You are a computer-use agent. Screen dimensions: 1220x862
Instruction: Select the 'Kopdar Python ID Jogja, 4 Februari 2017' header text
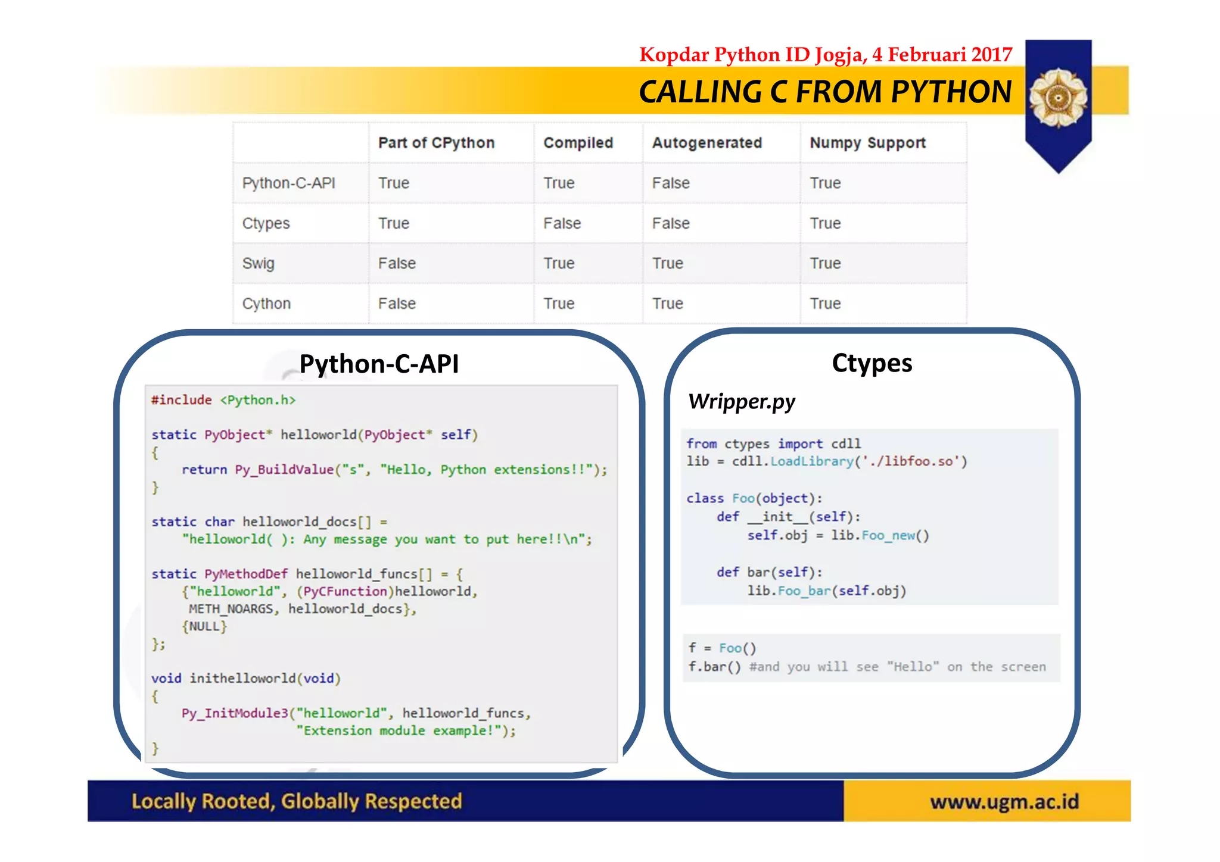826,55
